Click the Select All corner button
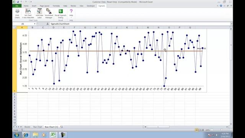The width and height of the screenshot is (245, 138). tap(15, 27)
